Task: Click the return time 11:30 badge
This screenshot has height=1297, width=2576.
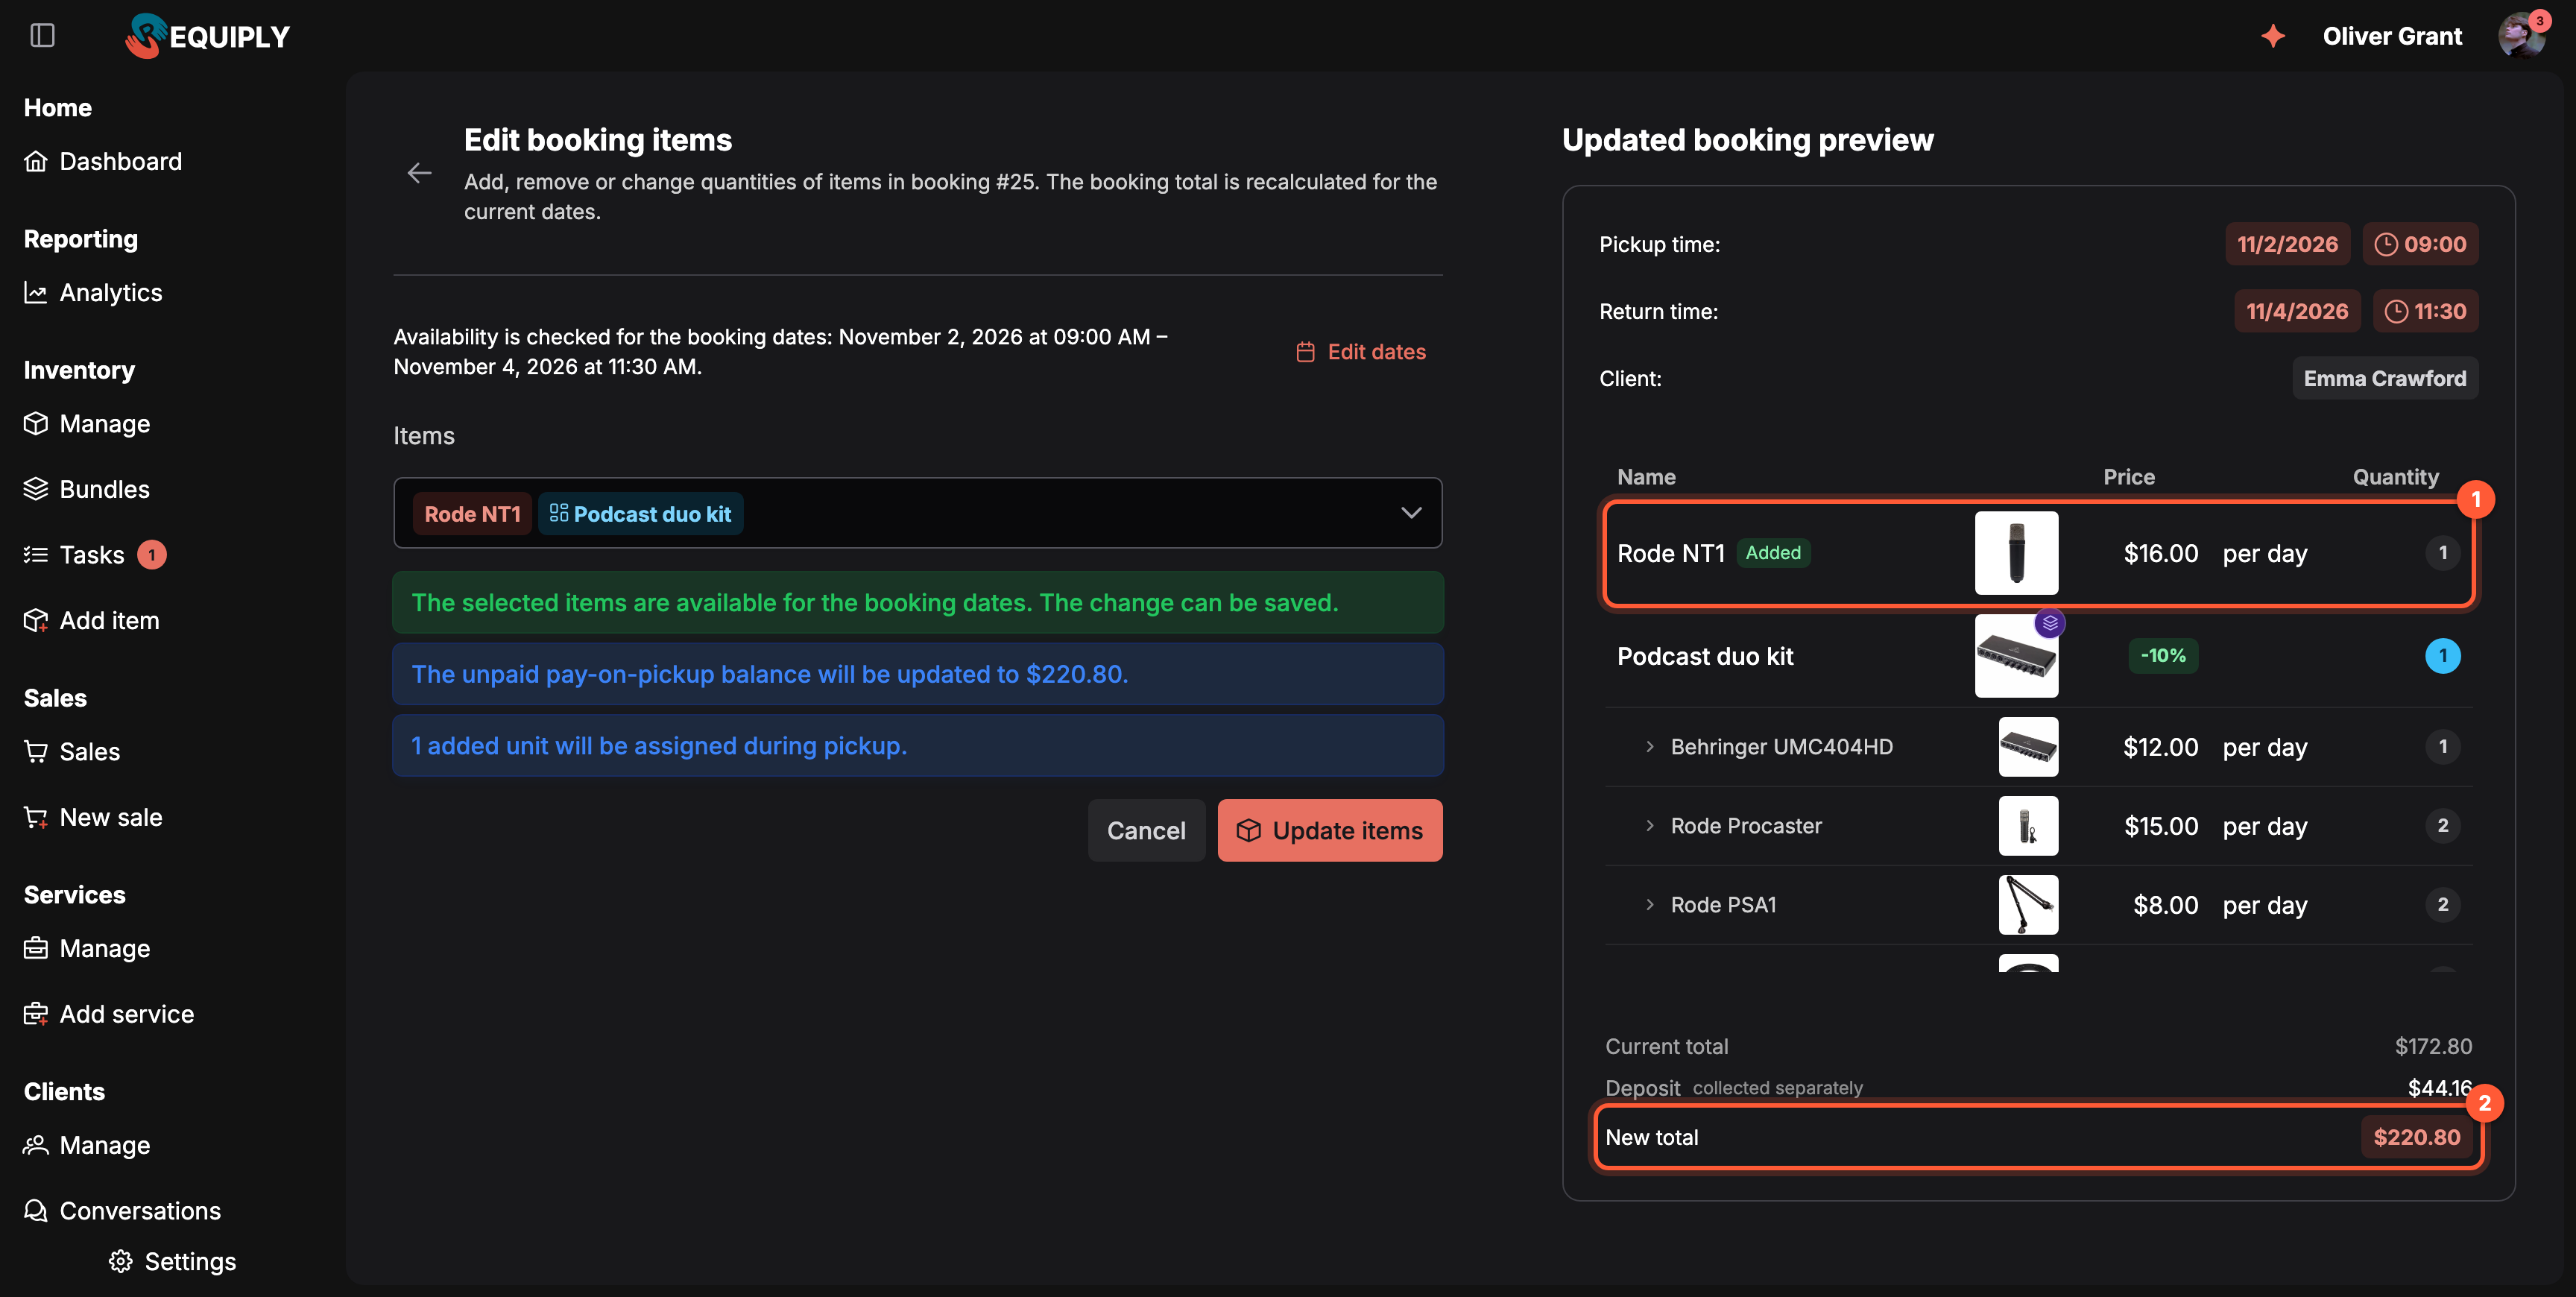Action: coord(2425,311)
